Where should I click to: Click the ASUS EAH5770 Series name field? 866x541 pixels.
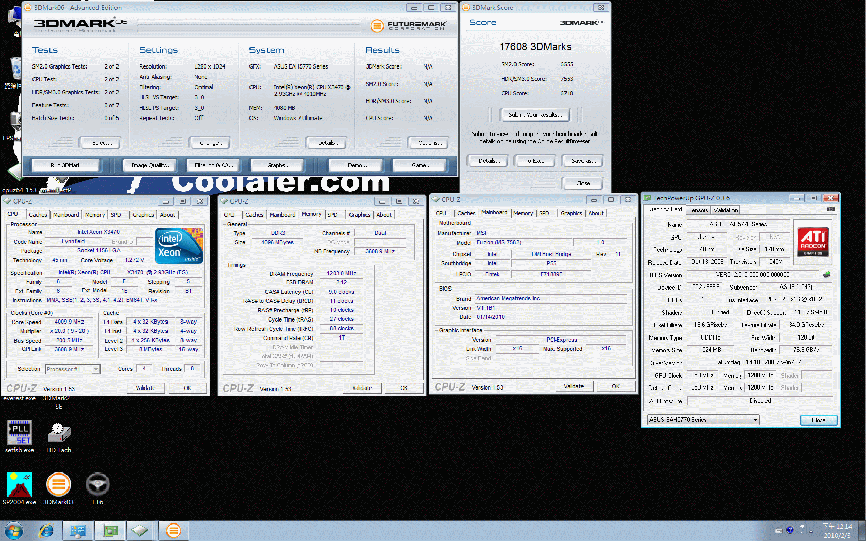click(x=738, y=224)
